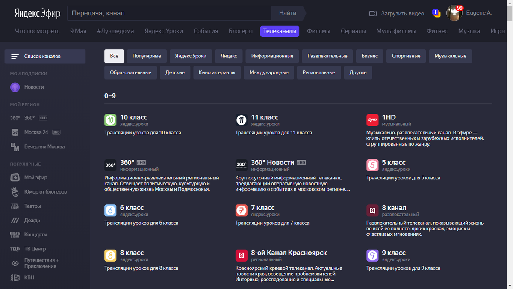Open the 8-ой Канал Красноярск logo

pos(242,256)
